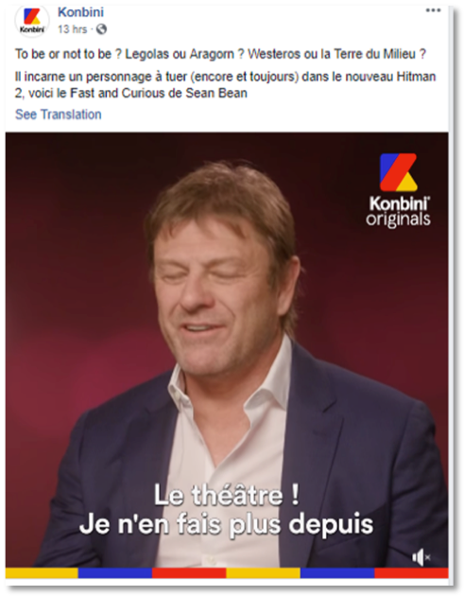Open the 13 hrs timestamp link
Screen dimensions: 464x597
coord(72,29)
